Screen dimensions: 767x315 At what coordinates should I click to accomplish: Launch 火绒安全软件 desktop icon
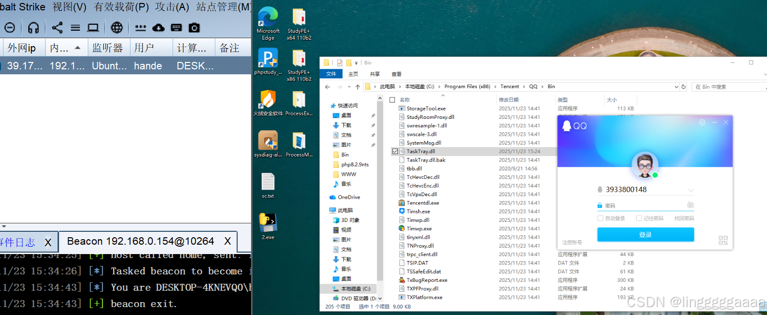[x=268, y=103]
